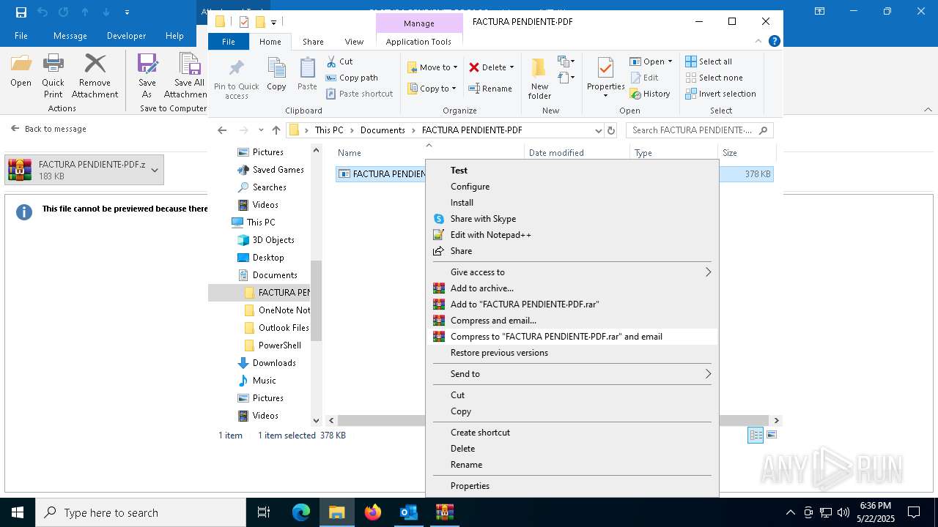938x527 pixels.
Task: Click the Cut scissors in ribbon
Action: click(x=339, y=61)
